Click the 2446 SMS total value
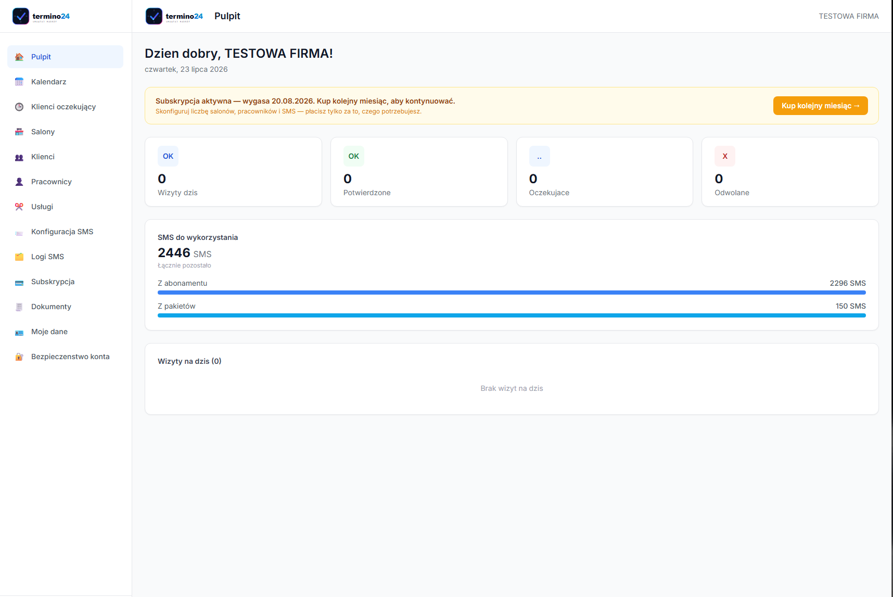893x597 pixels. [184, 253]
